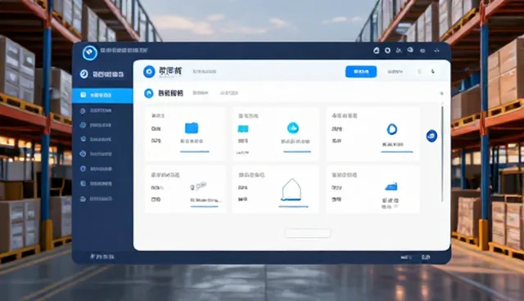Click the vertical scrollbar of the card area
524x301 pixels.
[x=442, y=154]
